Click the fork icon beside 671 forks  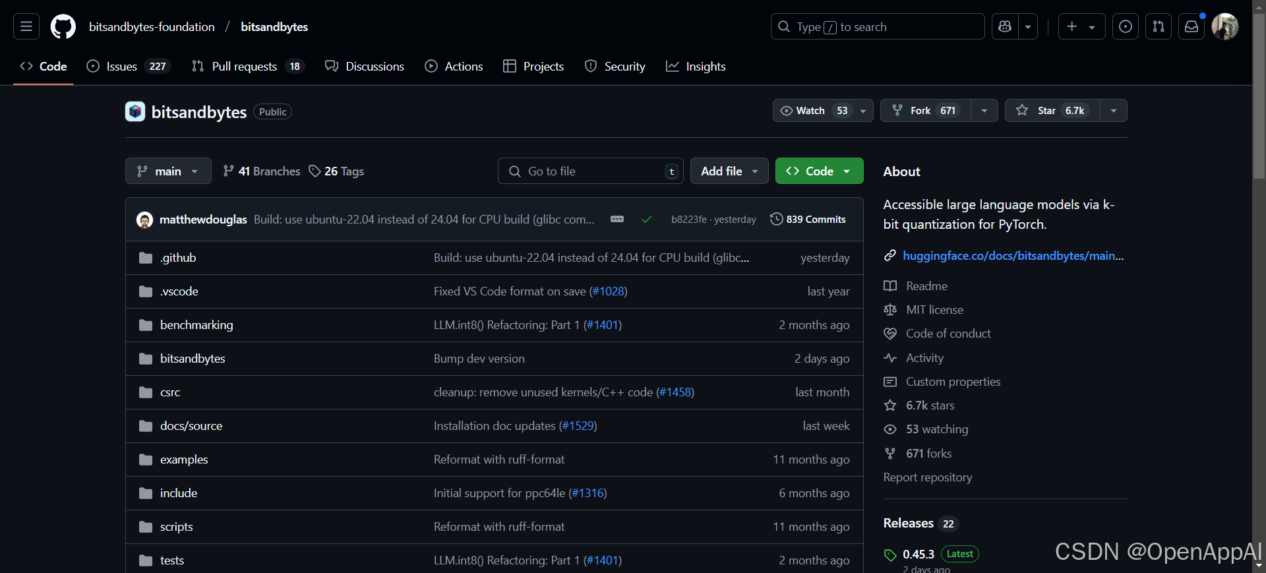tap(890, 454)
